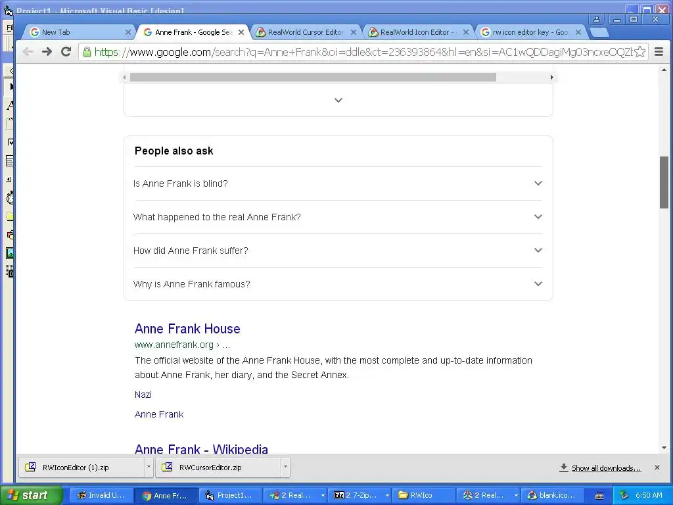Bookmark this page with the star icon
The height and width of the screenshot is (505, 673).
point(639,52)
